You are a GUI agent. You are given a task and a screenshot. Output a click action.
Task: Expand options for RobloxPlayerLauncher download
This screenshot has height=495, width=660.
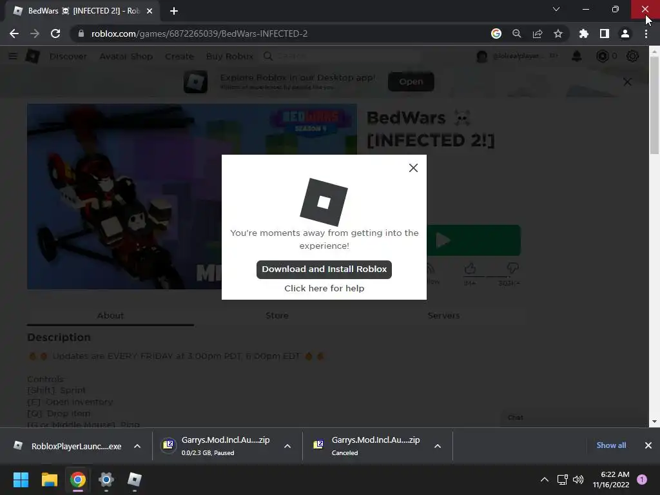(137, 446)
